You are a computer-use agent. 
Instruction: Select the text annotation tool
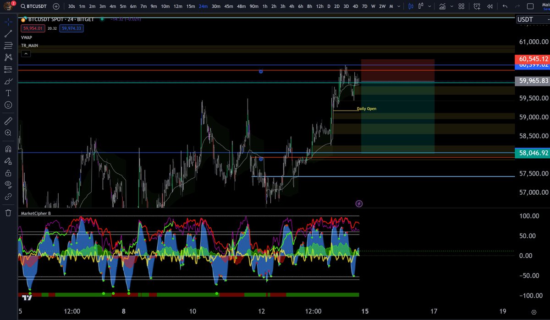8,93
